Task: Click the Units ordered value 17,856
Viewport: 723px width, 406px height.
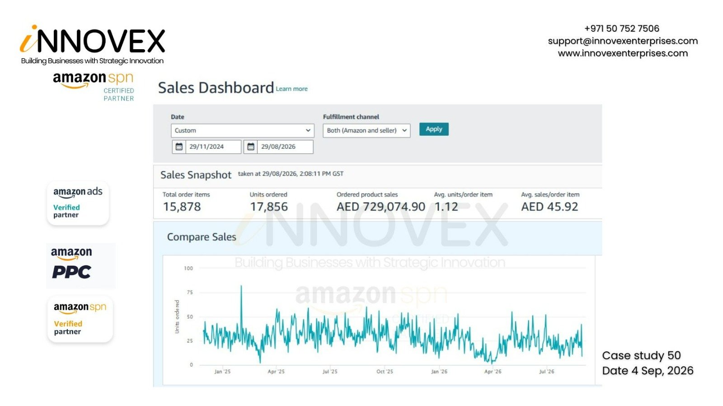Action: tap(269, 207)
